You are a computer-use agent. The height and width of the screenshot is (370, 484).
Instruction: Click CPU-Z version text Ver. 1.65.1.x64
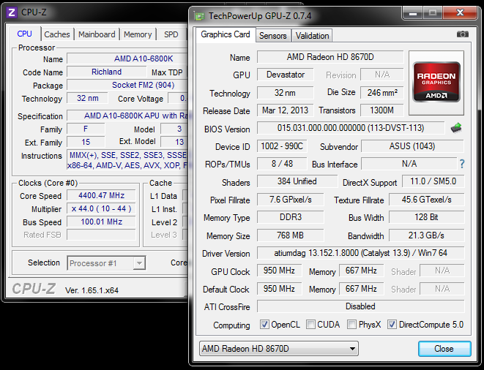click(x=92, y=290)
